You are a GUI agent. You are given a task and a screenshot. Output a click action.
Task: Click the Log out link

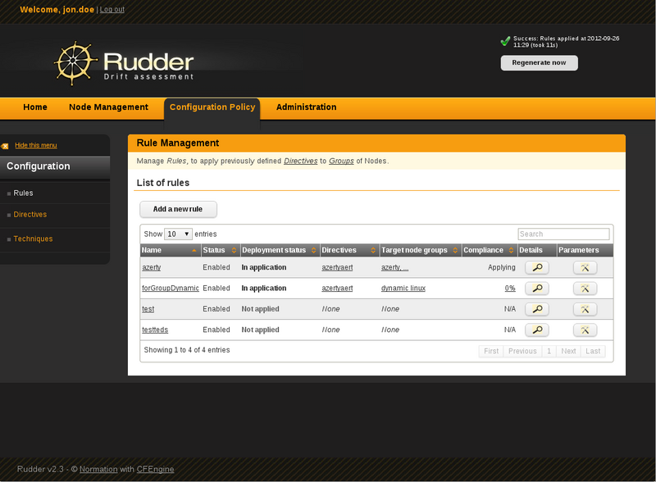coord(112,10)
